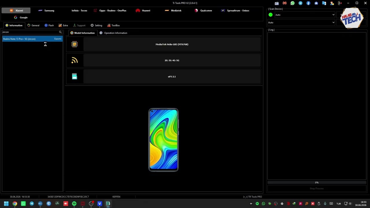Open the Mediatek tab
The image size is (370, 208).
coord(173,10)
